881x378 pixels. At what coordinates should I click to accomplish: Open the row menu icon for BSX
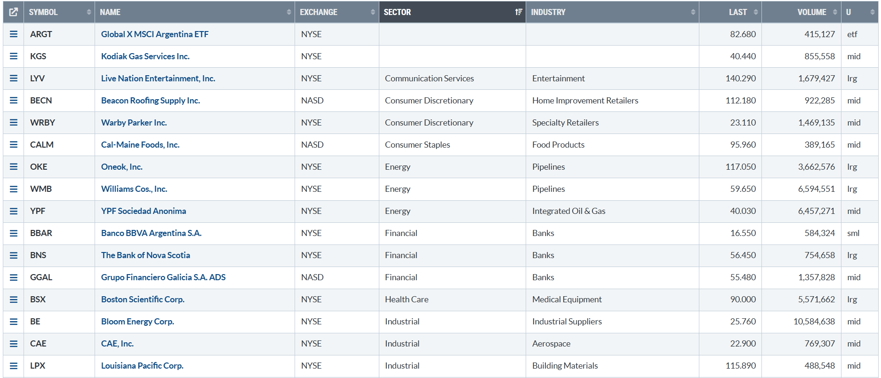(14, 299)
